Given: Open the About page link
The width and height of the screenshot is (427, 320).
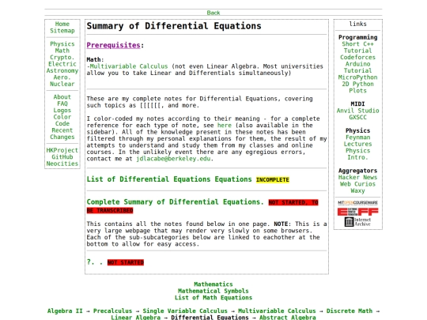Looking at the screenshot, I should coord(62,97).
